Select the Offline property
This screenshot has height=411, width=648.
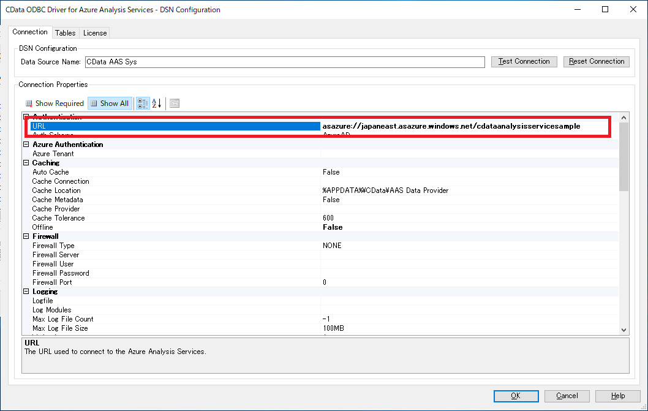[x=42, y=227]
